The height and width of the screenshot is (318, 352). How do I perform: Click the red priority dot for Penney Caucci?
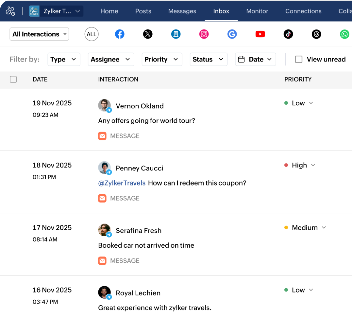(x=286, y=166)
